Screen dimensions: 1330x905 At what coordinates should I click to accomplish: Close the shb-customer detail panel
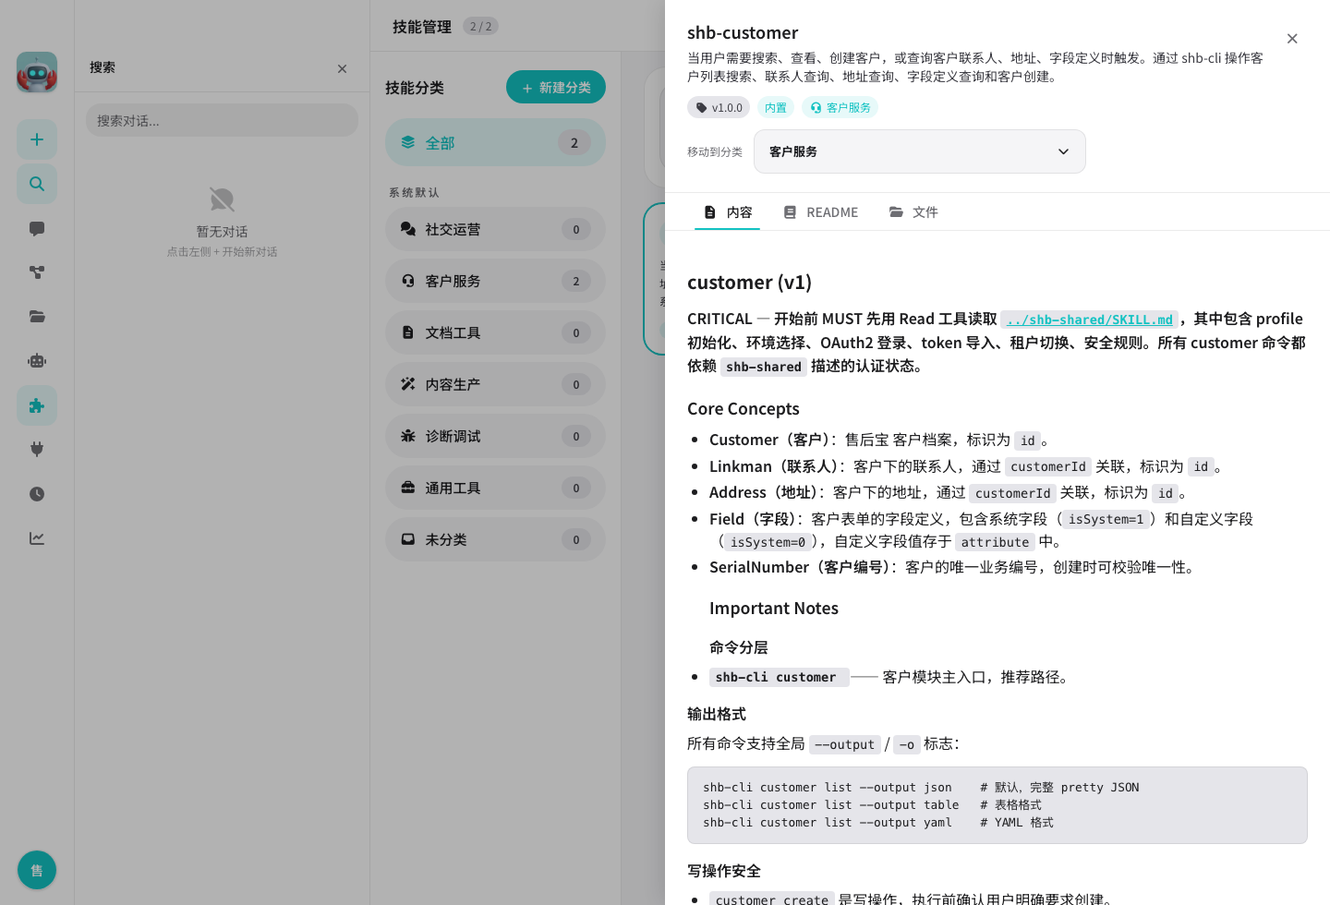coord(1292,38)
